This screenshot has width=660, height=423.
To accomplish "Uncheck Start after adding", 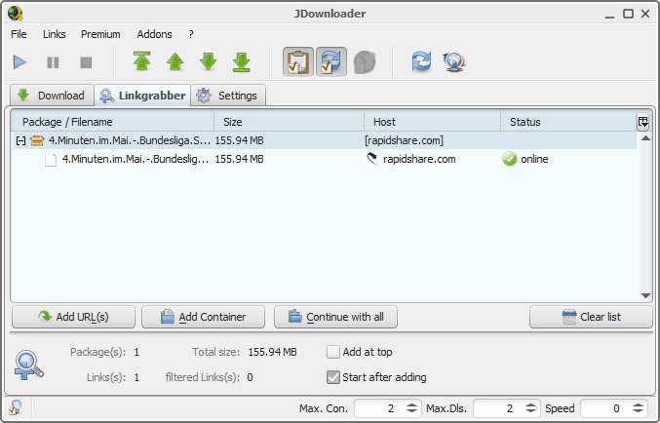I will pos(333,377).
